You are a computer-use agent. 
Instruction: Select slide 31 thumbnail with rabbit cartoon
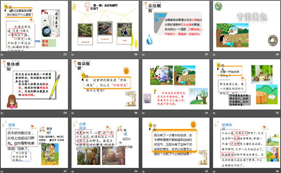coord(176,84)
